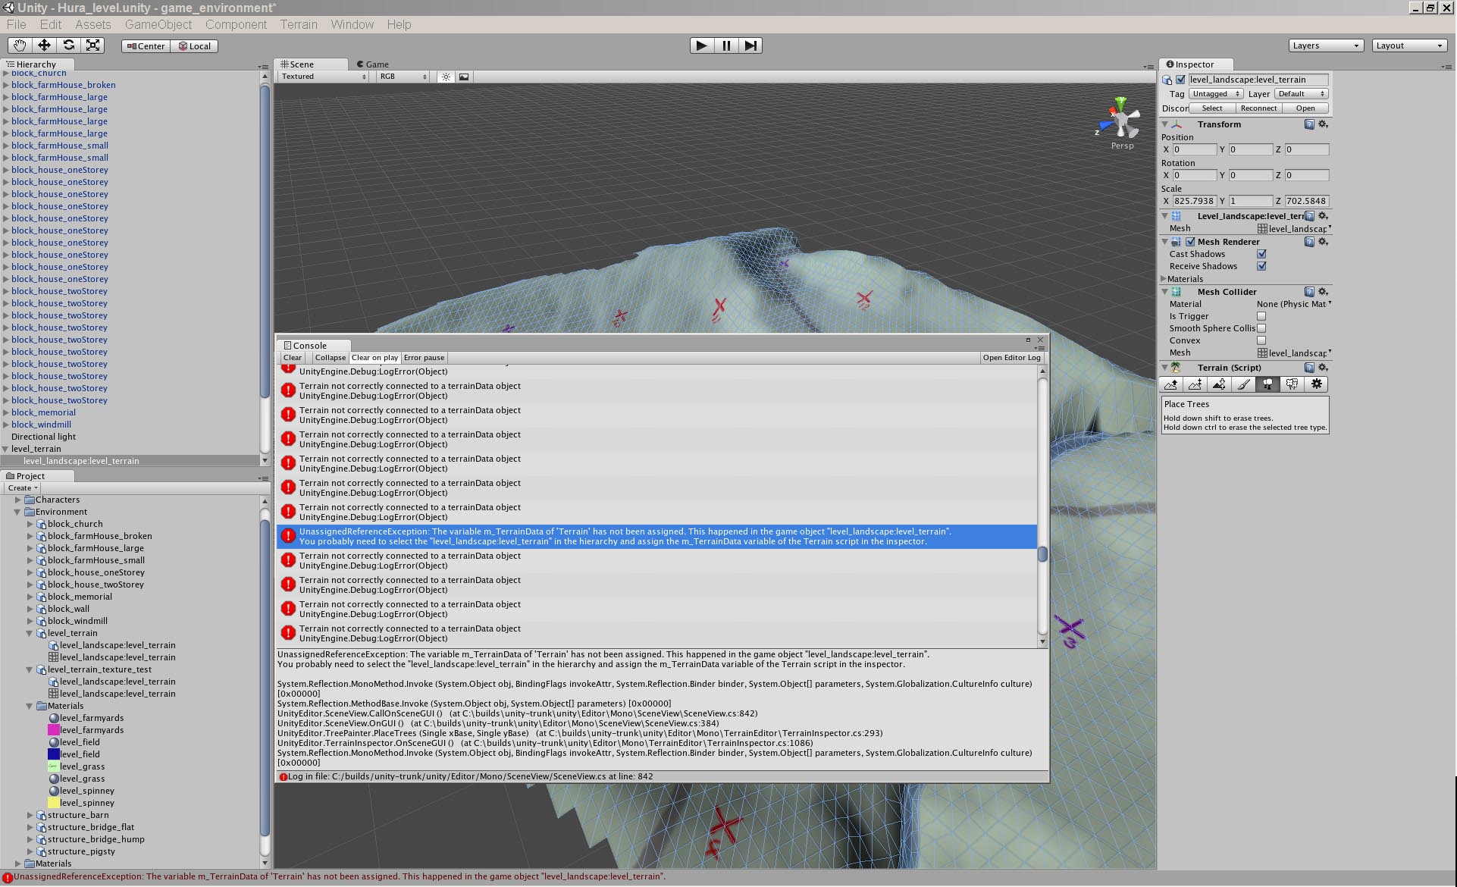The image size is (1457, 887).
Task: Collapse the level_terrain hierarchy item
Action: click(6, 448)
